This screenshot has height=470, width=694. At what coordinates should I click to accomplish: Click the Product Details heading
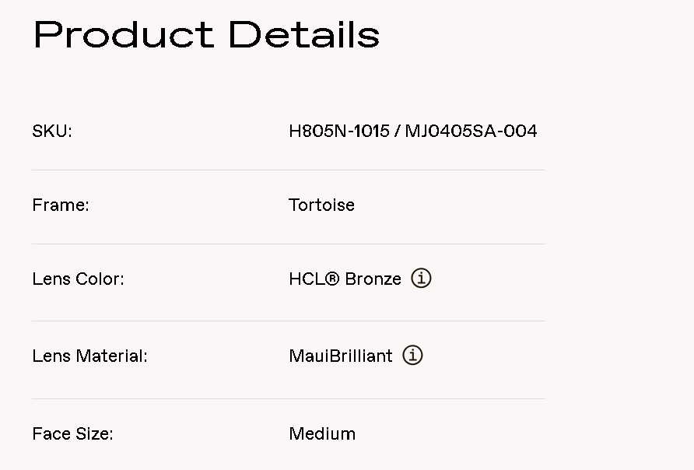pyautogui.click(x=206, y=35)
